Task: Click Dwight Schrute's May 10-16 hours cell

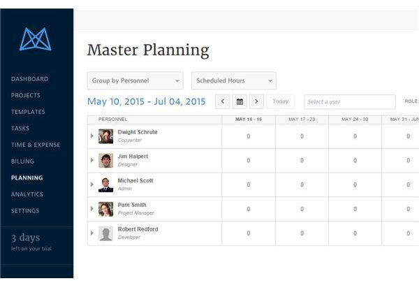Action: point(249,136)
